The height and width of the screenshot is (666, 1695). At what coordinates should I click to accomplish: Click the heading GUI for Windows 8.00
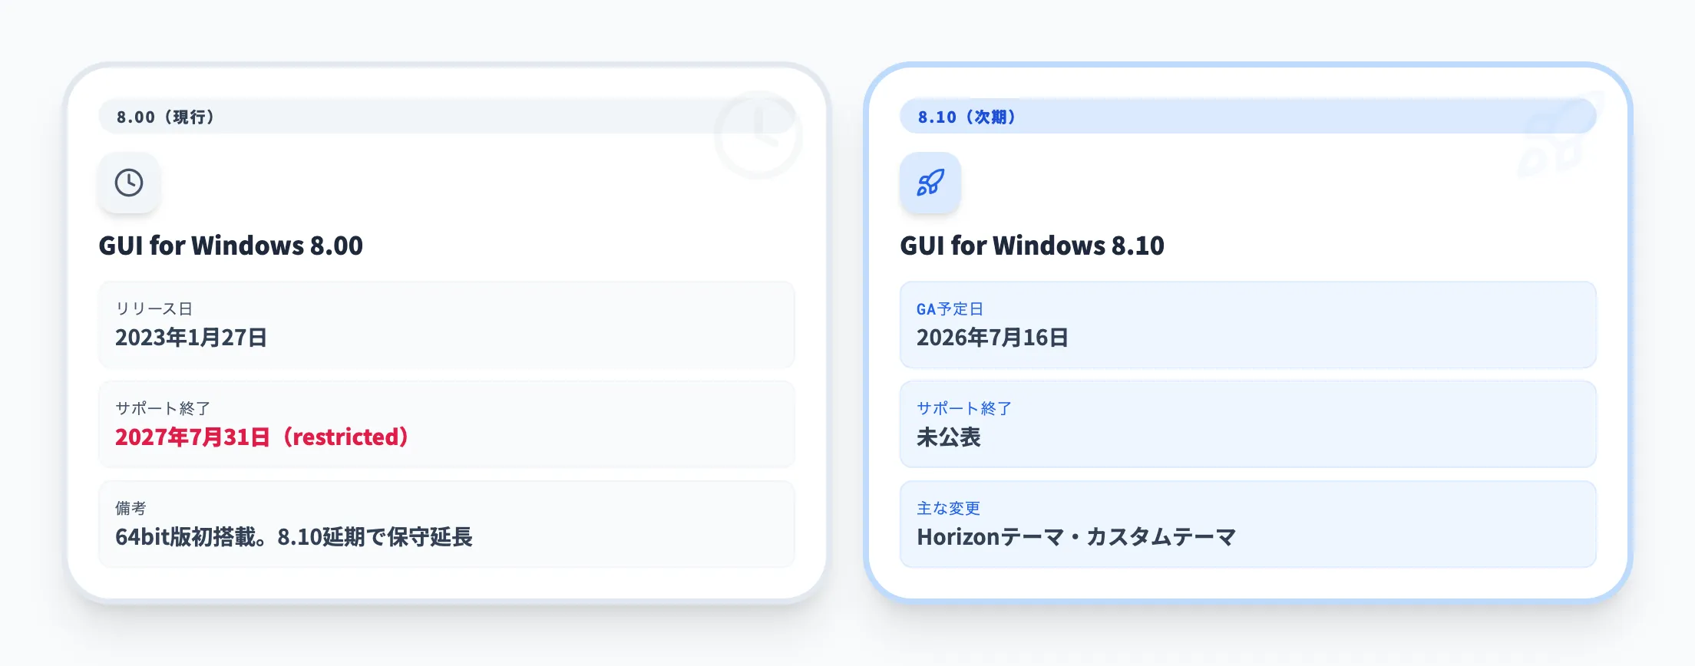click(230, 246)
